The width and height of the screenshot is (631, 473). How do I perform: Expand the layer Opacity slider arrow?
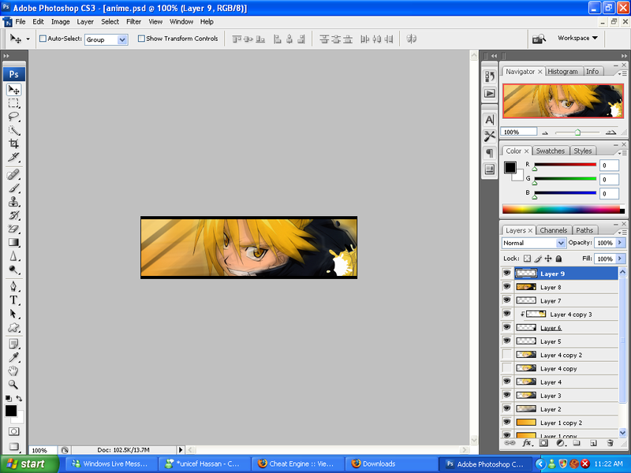point(621,244)
